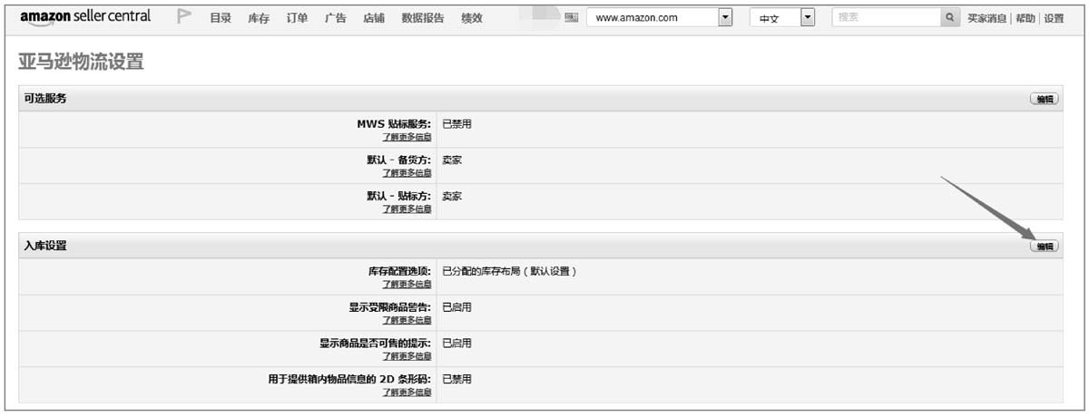Click 编辑 button in 可选服务 section
This screenshot has height=417, width=1089.
(x=1044, y=99)
